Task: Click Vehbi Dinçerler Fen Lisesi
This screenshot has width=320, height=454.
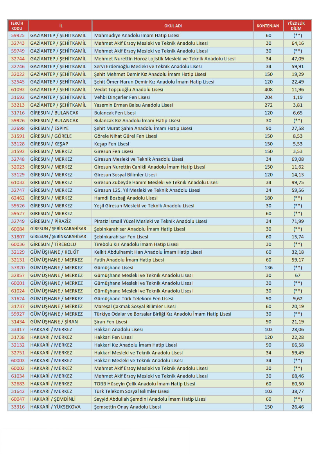Action: (122, 97)
